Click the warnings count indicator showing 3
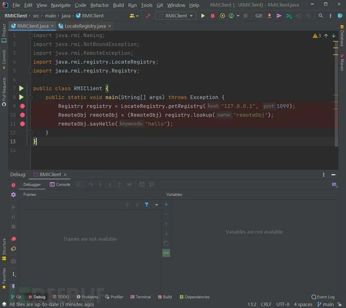346x308 pixels. pyautogui.click(x=317, y=36)
